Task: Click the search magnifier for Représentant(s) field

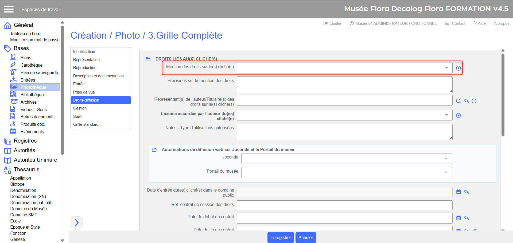Action: click(x=458, y=101)
